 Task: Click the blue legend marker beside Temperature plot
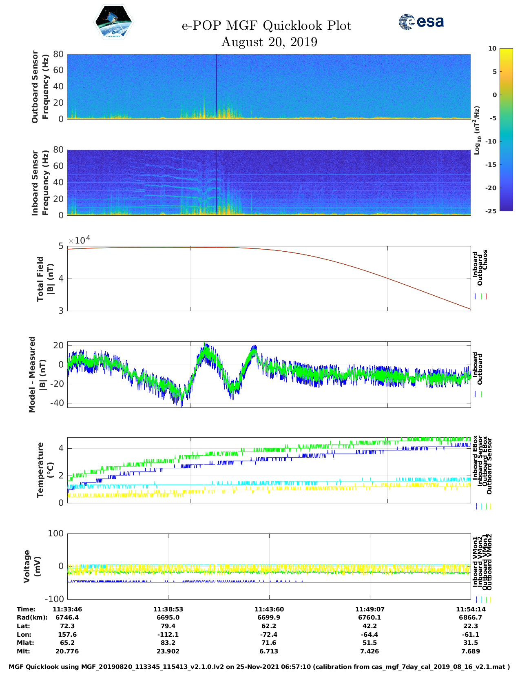click(476, 506)
